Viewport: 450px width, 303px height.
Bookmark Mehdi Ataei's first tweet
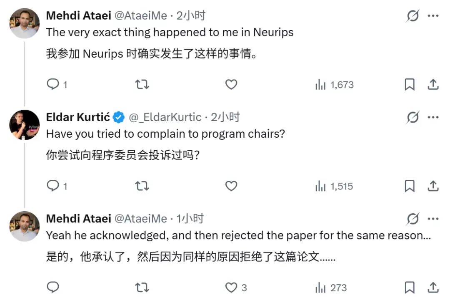tap(410, 85)
